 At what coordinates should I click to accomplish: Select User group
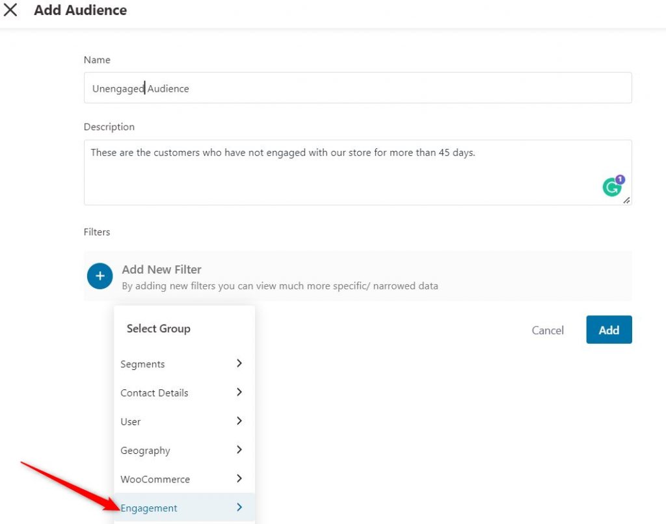click(x=184, y=422)
